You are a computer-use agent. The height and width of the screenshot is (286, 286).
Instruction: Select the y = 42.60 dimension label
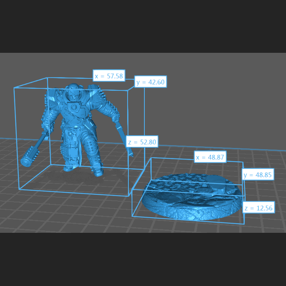(x=150, y=82)
